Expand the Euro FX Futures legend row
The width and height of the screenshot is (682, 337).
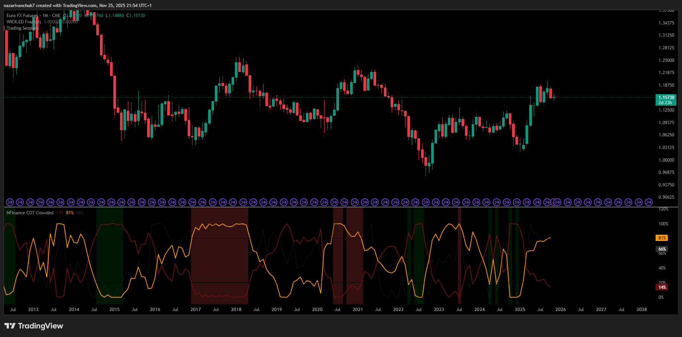22,16
